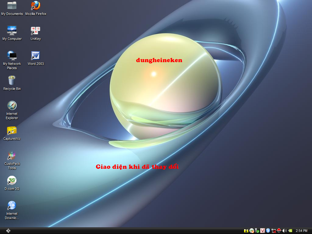Click the red V UniKey tray icon
The image size is (312, 234).
263,231
